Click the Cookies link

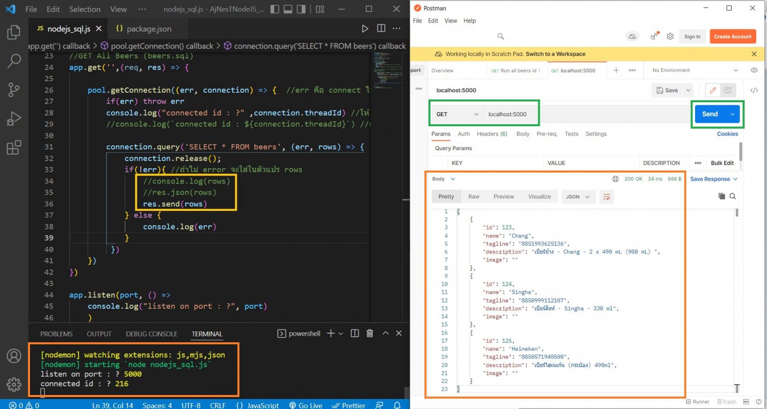coord(727,134)
